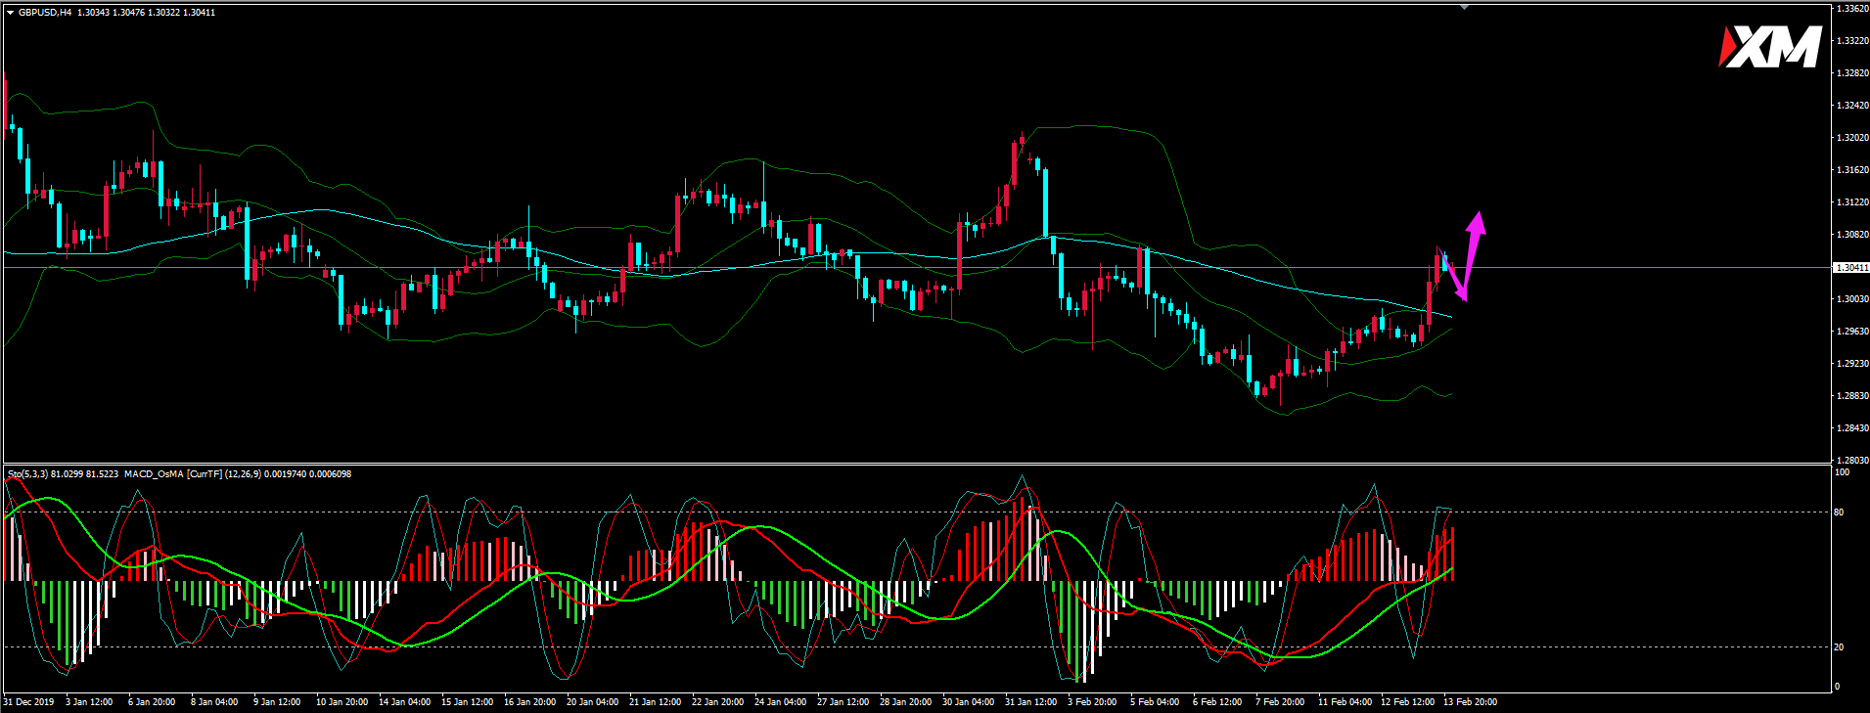The width and height of the screenshot is (1870, 713).
Task: Click the current price label 1.30411
Action: 1851,267
